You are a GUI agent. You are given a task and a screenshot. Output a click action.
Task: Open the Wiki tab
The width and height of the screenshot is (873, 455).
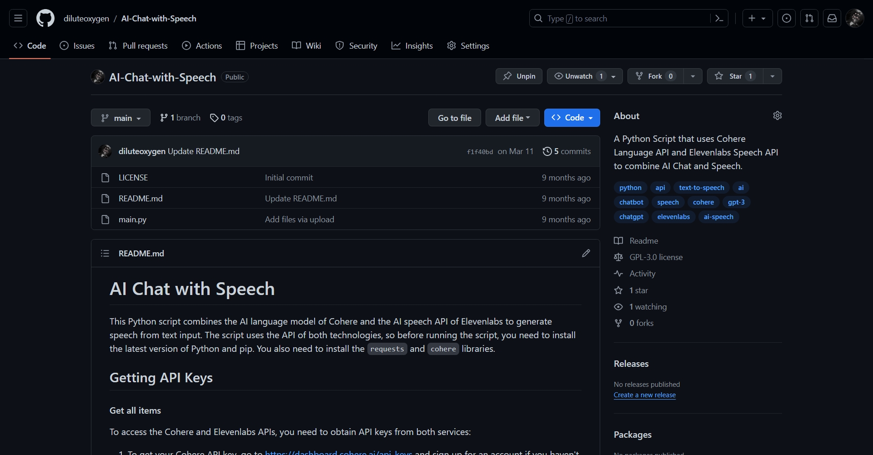click(306, 46)
